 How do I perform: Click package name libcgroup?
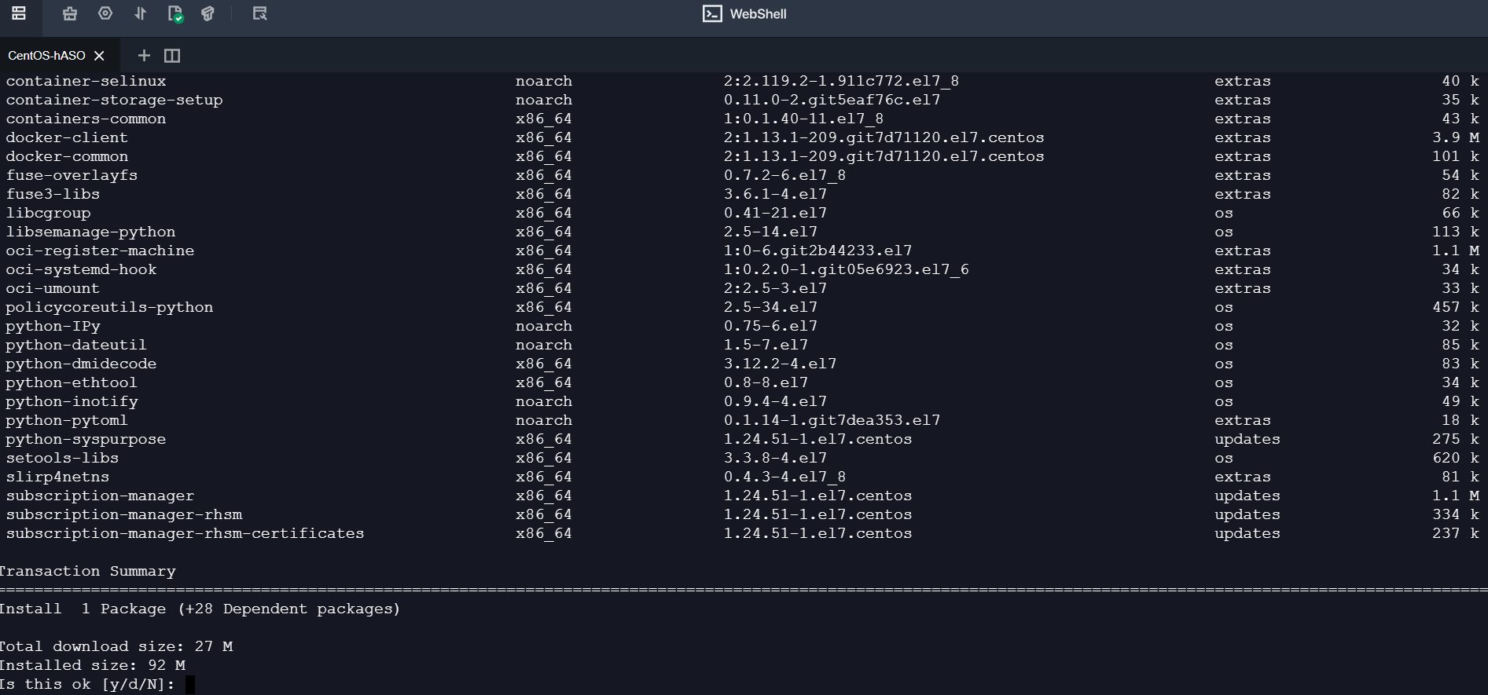[x=48, y=213]
